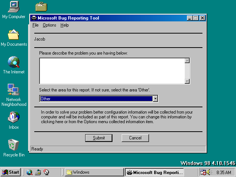
Task: Click the description box scroll up arrow
Action: (187, 60)
